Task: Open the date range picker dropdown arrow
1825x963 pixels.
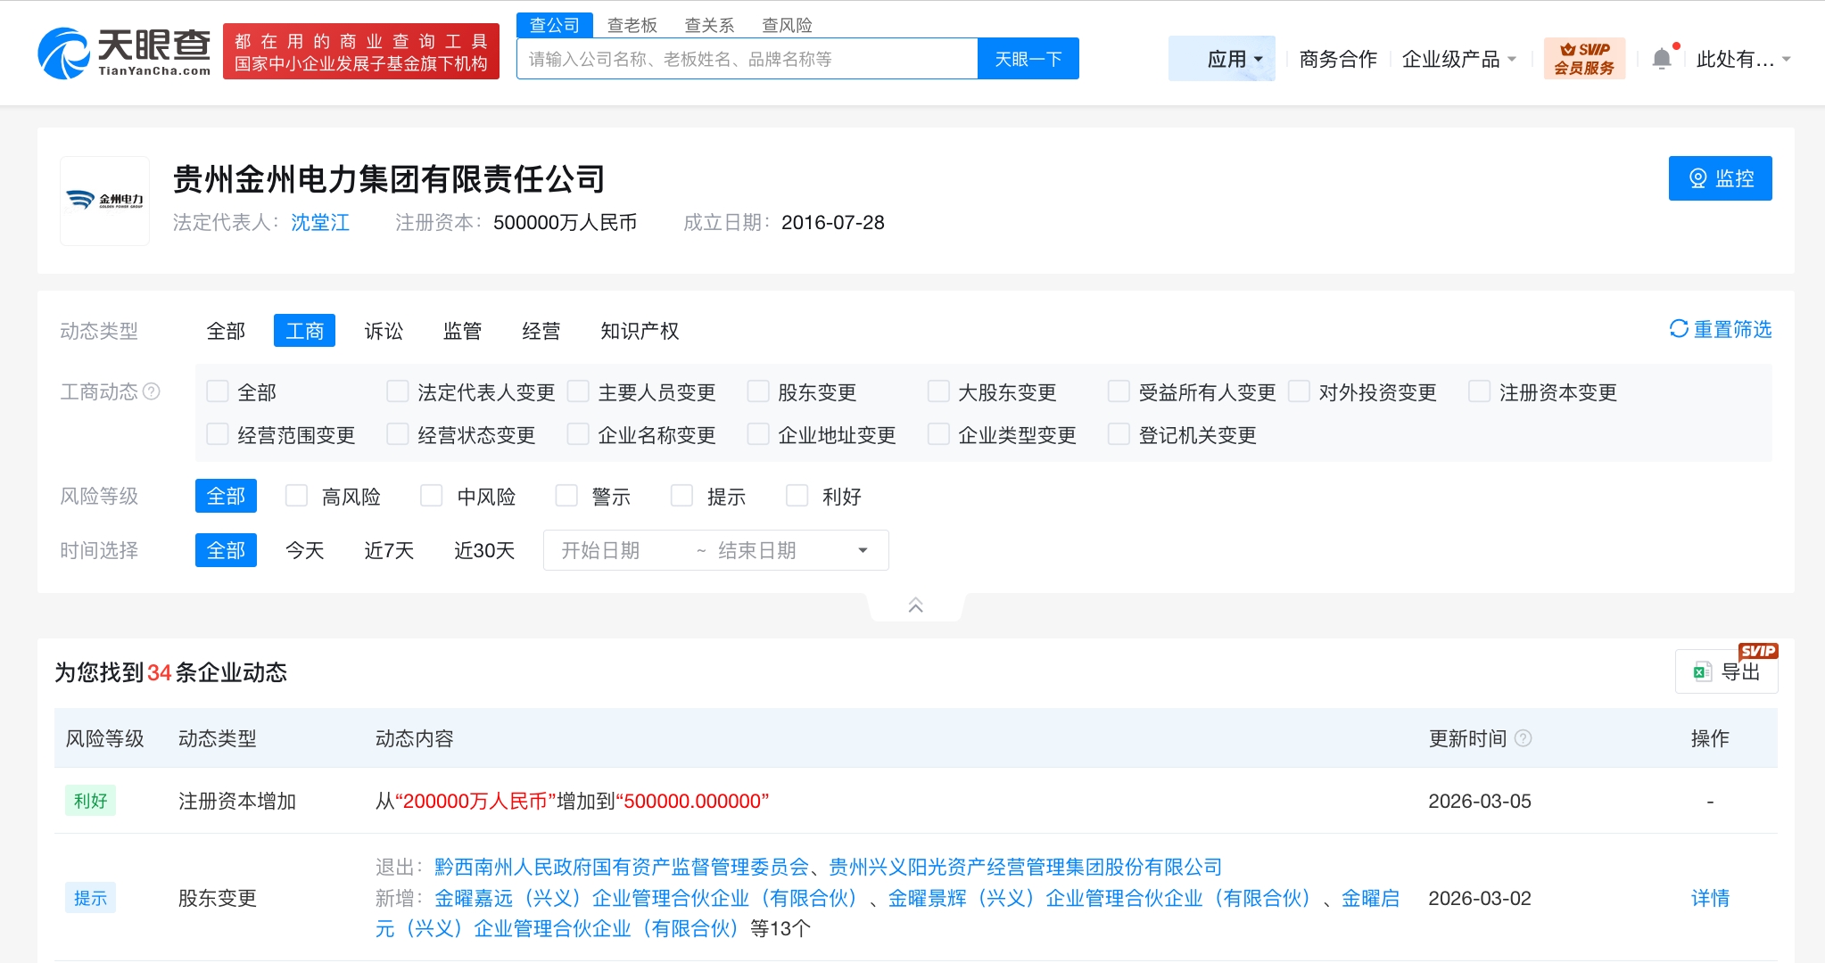Action: pyautogui.click(x=863, y=550)
